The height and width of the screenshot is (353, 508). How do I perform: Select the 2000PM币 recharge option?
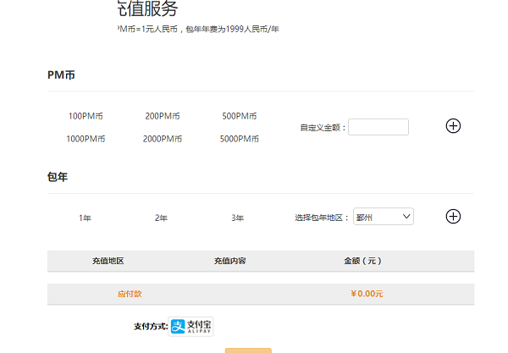162,139
